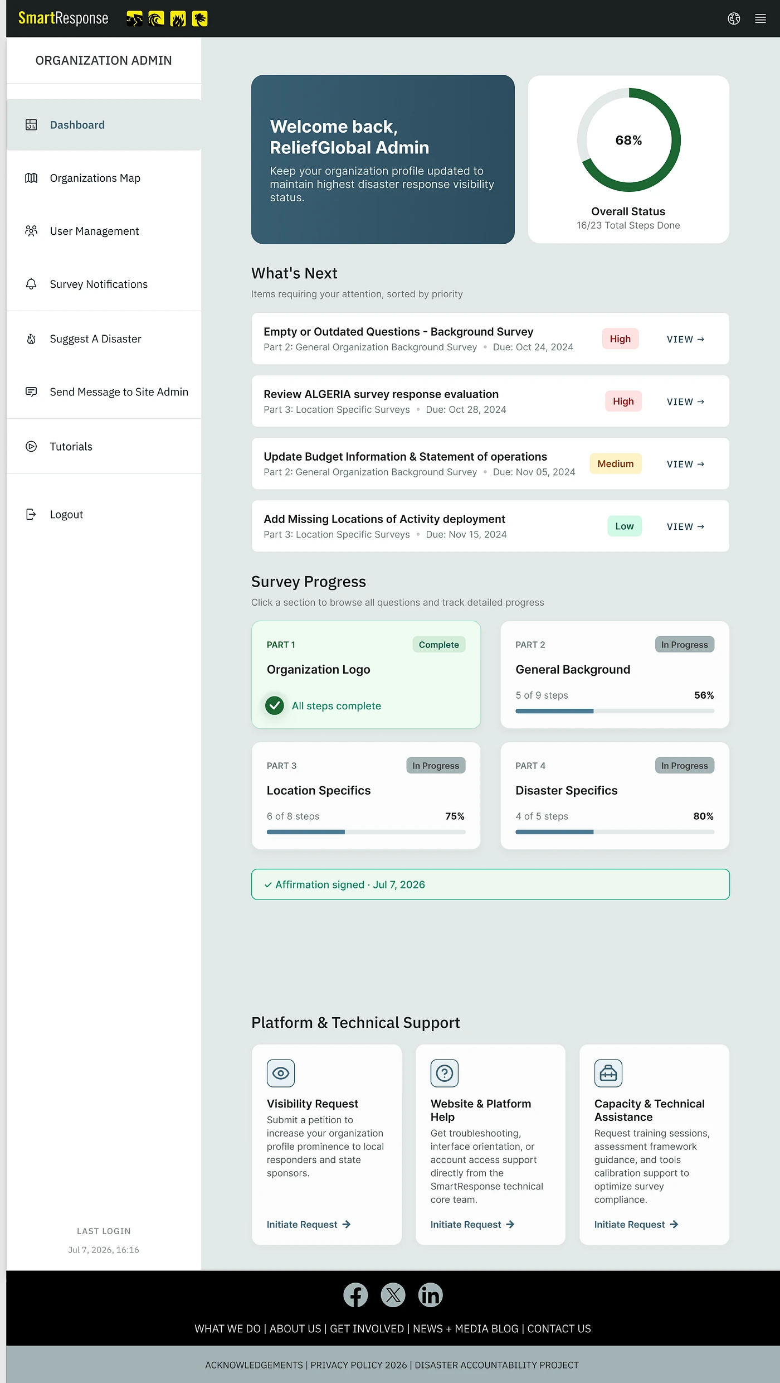View the ALGERIA survey response evaluation
The image size is (780, 1383).
686,402
